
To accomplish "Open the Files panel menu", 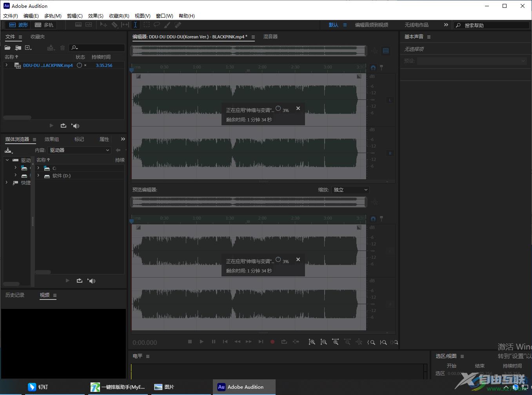I will 20,37.
